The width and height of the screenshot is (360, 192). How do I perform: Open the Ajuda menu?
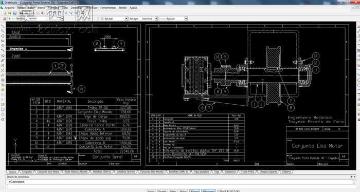(x=133, y=8)
